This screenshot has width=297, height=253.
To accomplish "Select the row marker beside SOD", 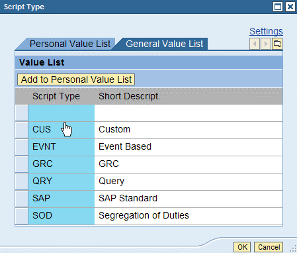I will pos(22,216).
